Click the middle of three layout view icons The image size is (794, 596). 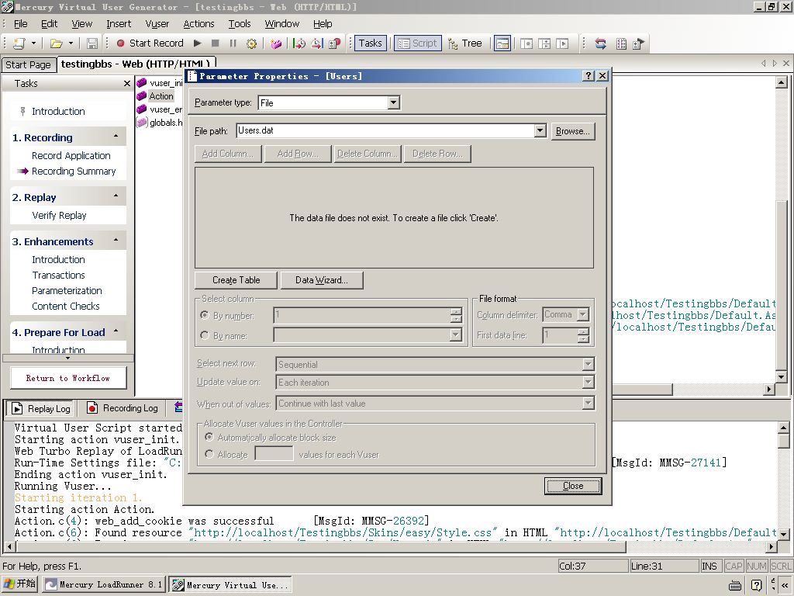pos(544,43)
